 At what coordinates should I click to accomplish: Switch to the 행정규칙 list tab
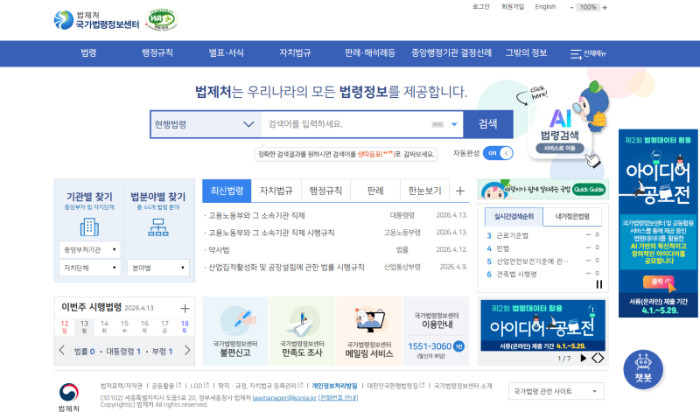(x=325, y=191)
